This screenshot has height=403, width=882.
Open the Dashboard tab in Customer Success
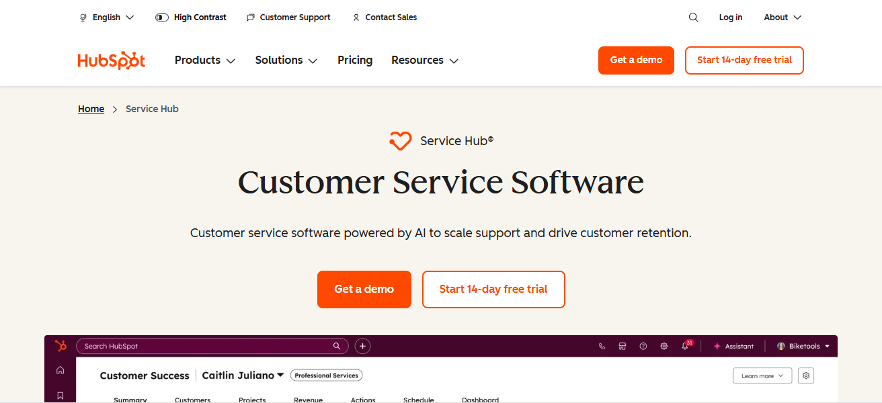click(x=480, y=399)
